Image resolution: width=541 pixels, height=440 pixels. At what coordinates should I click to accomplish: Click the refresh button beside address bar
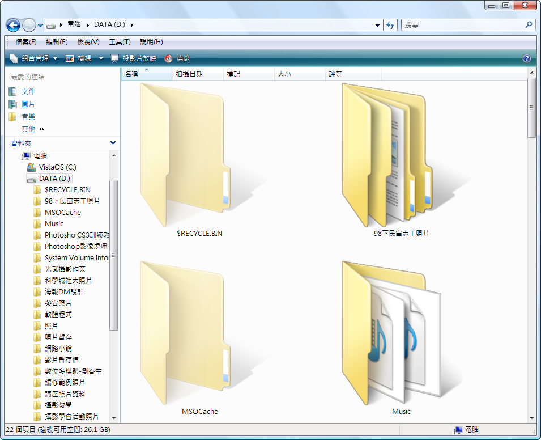[x=390, y=25]
